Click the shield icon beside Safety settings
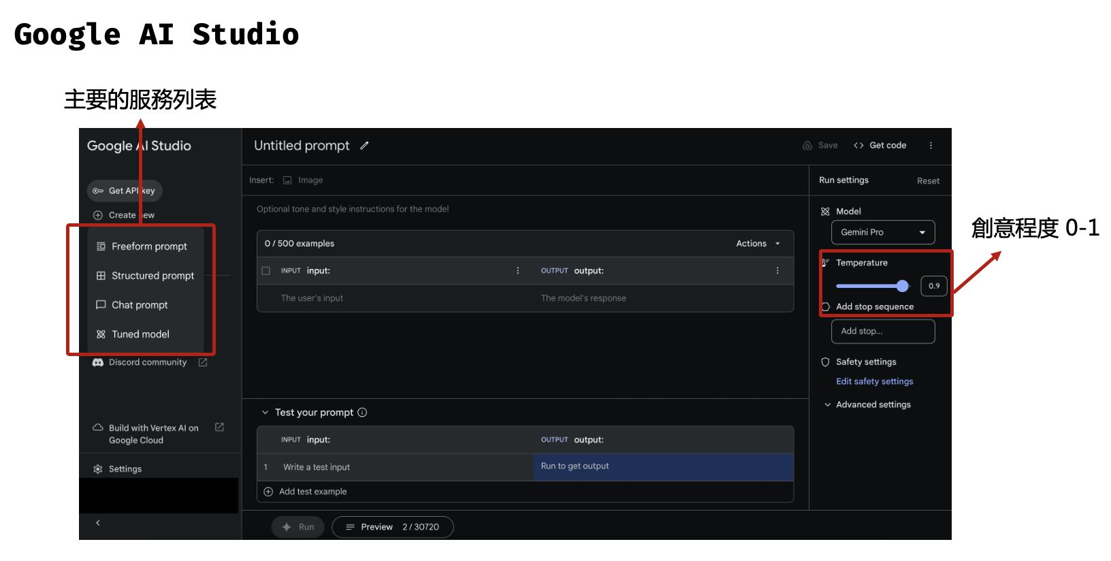 click(825, 362)
